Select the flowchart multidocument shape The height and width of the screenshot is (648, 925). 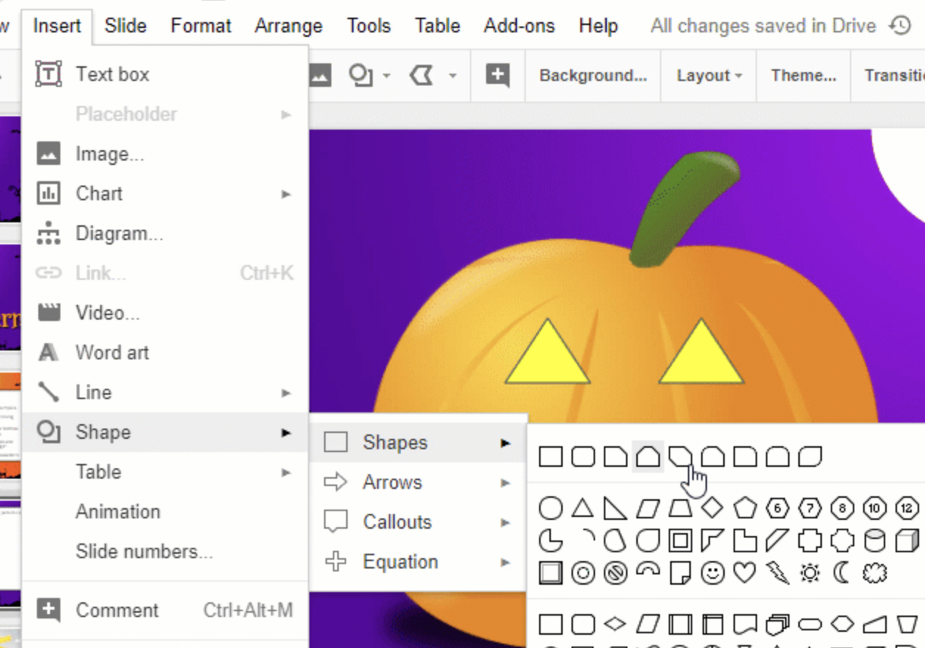click(778, 624)
